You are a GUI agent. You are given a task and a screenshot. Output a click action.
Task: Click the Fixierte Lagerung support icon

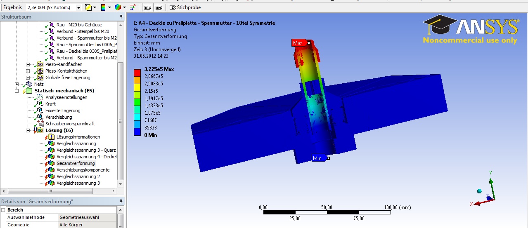coord(40,110)
